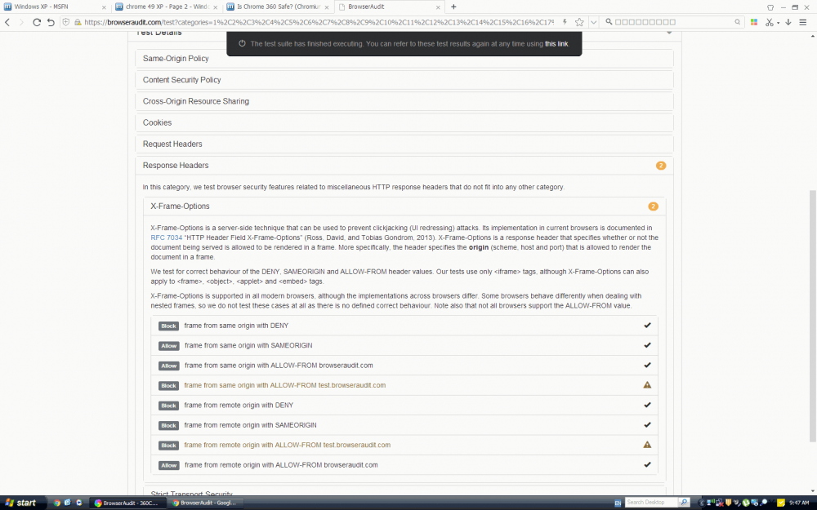Image resolution: width=817 pixels, height=510 pixels.
Task: Launch Chrome from quick launch icon
Action: 57,503
